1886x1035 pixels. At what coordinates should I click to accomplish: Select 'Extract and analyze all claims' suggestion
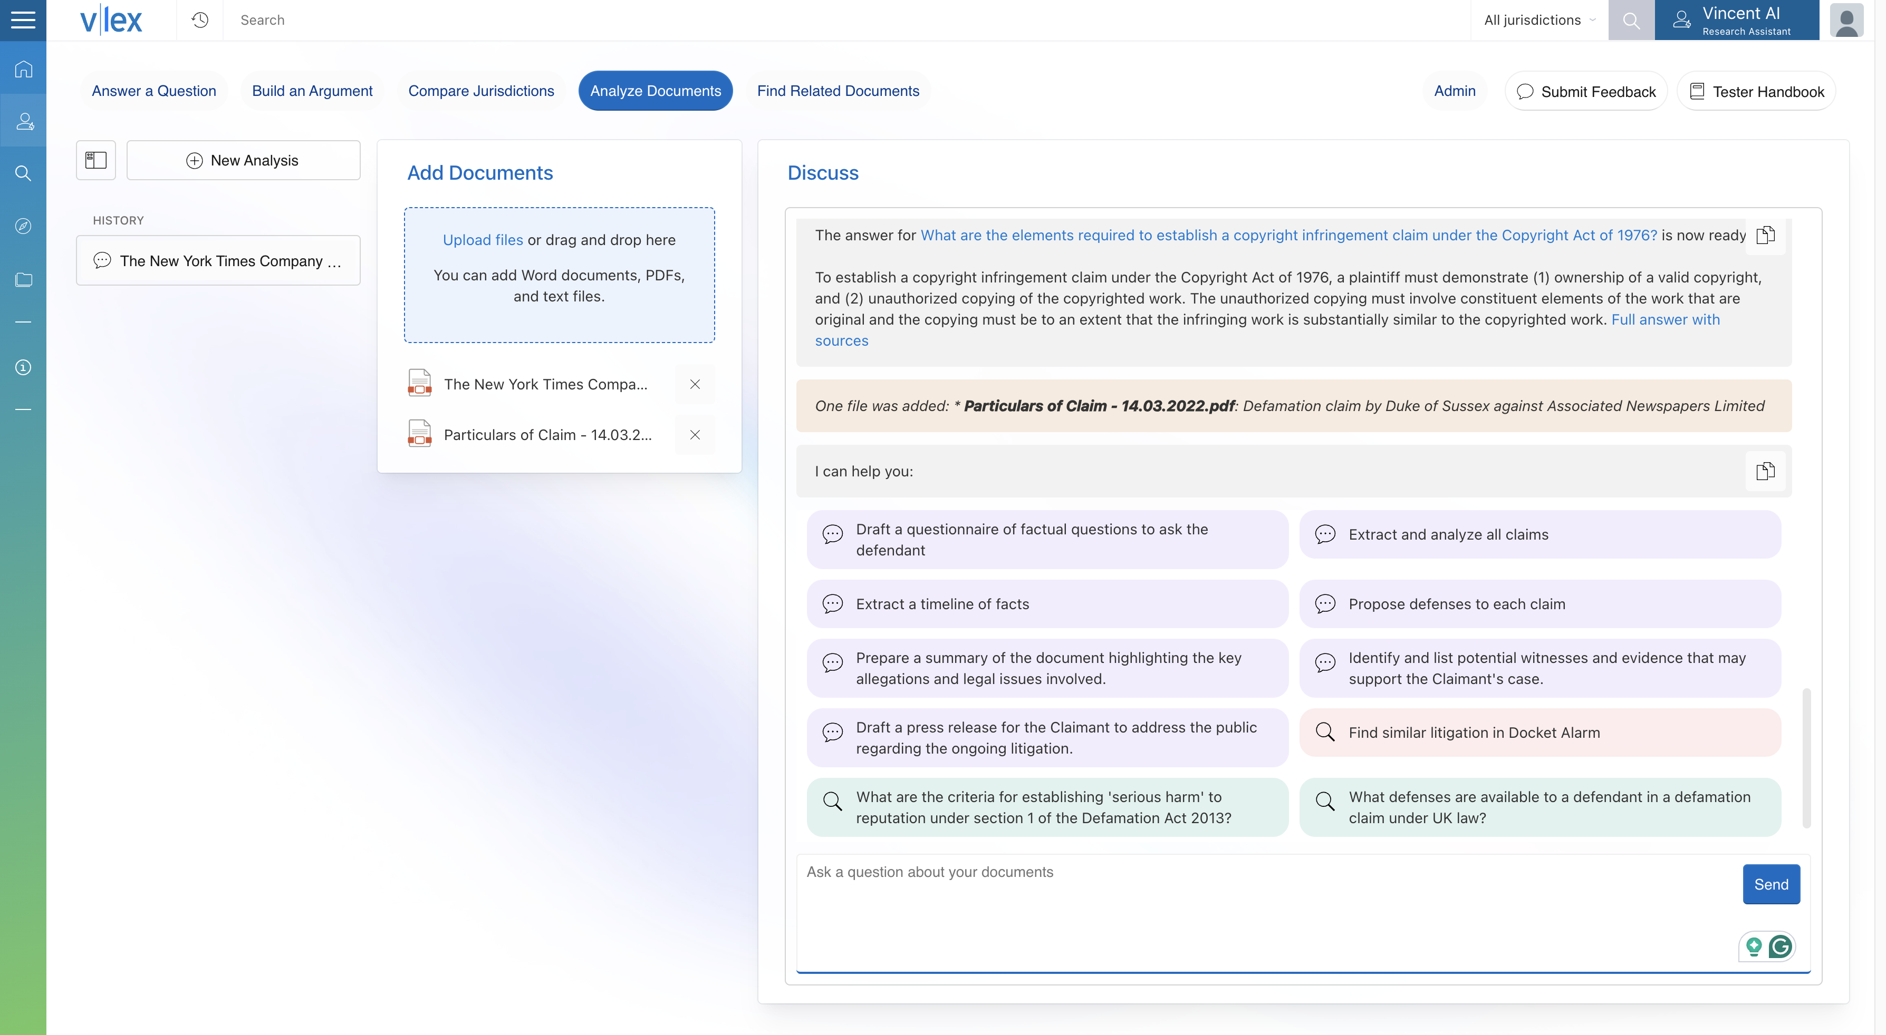pyautogui.click(x=1539, y=535)
